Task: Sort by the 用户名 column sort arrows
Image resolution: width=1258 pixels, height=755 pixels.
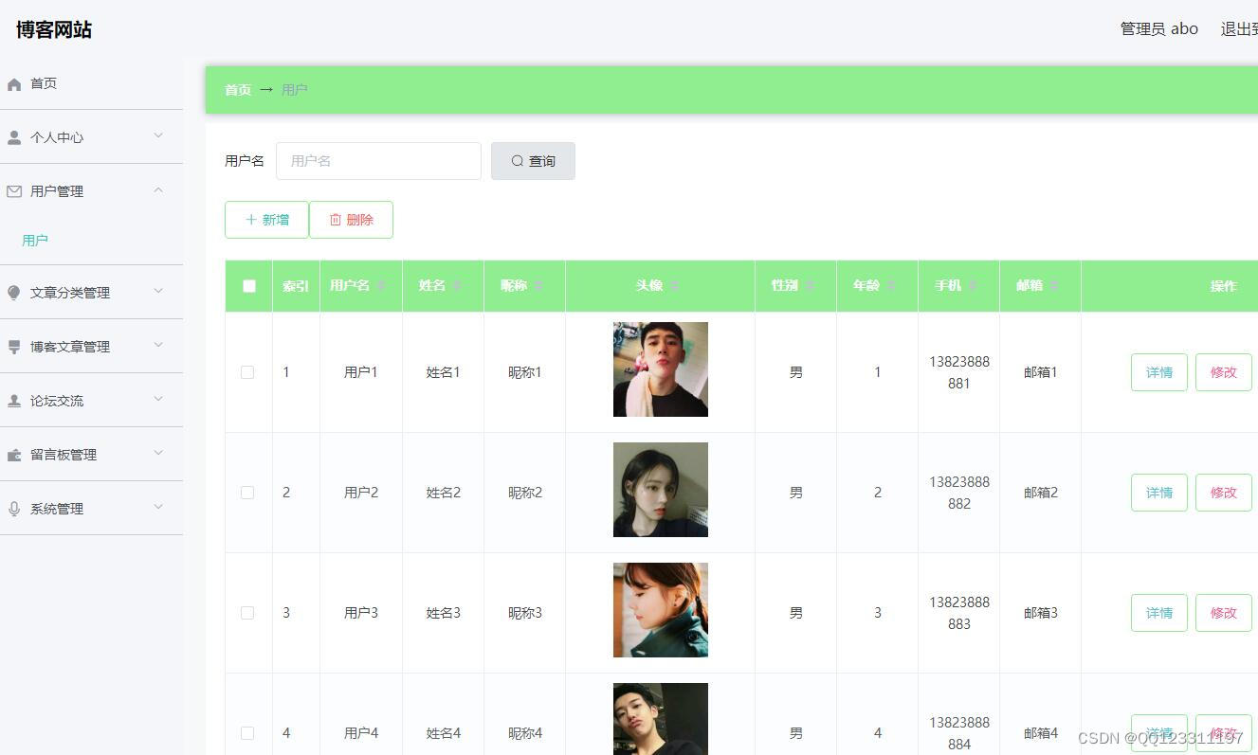Action: point(381,286)
